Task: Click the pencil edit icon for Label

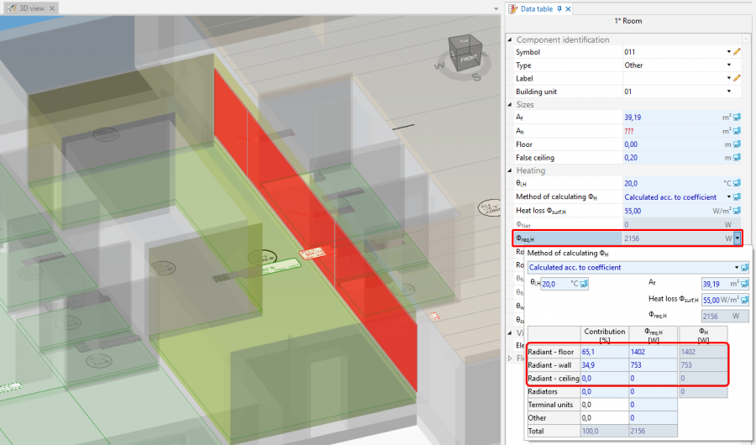Action: [737, 78]
